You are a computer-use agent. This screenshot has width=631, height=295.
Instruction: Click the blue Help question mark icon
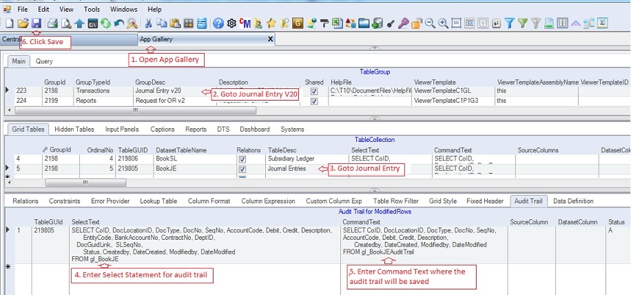pos(218,23)
